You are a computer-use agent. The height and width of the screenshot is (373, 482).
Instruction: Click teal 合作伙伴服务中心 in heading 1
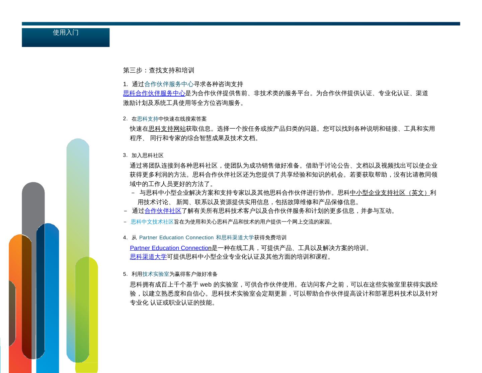click(169, 84)
